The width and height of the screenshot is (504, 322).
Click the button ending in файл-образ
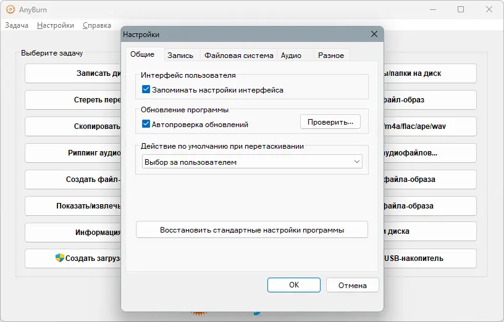point(430,100)
